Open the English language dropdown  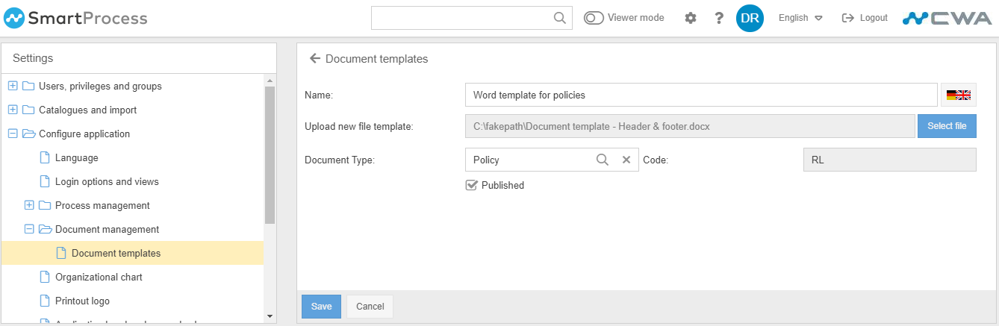[800, 18]
